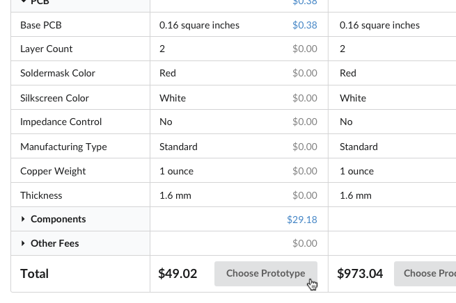Click the Total row label
This screenshot has height=303, width=456.
(x=34, y=274)
